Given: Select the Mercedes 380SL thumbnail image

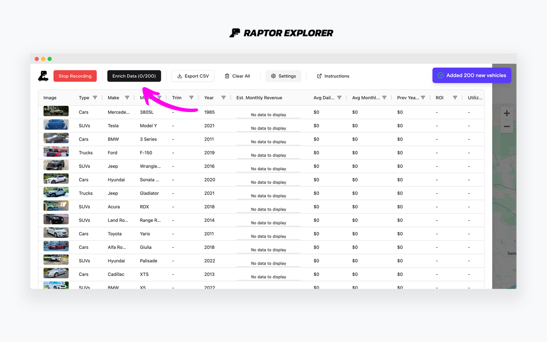Looking at the screenshot, I should 56,111.
